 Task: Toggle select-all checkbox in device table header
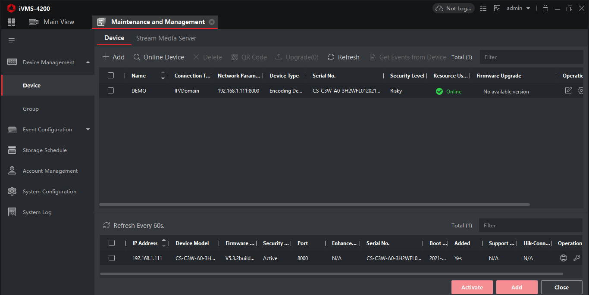(111, 75)
